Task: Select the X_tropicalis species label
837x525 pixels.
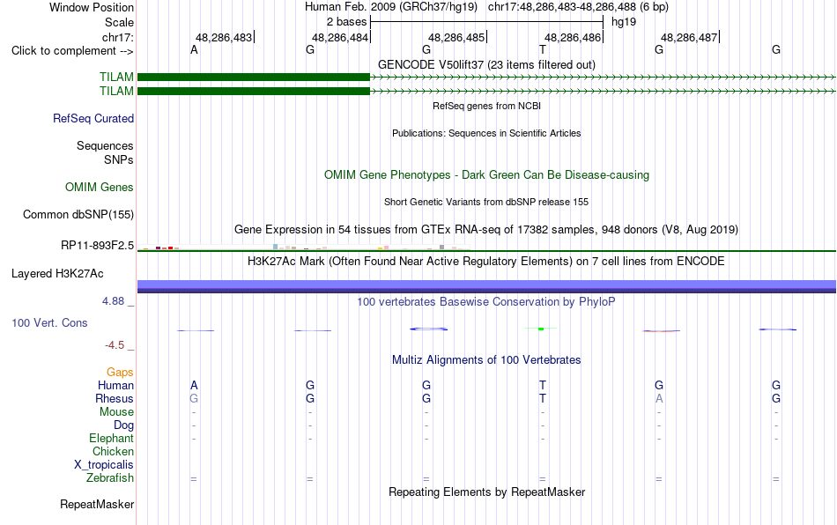Action: [104, 465]
